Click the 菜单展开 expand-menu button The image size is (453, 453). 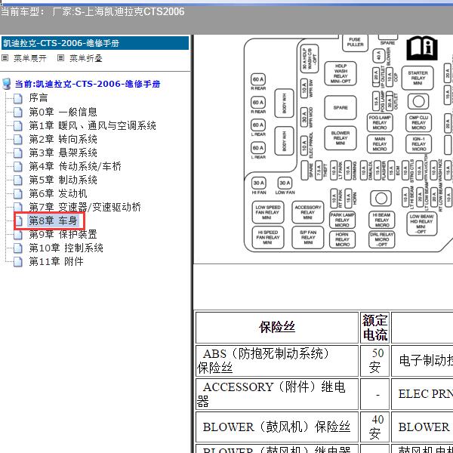point(30,58)
